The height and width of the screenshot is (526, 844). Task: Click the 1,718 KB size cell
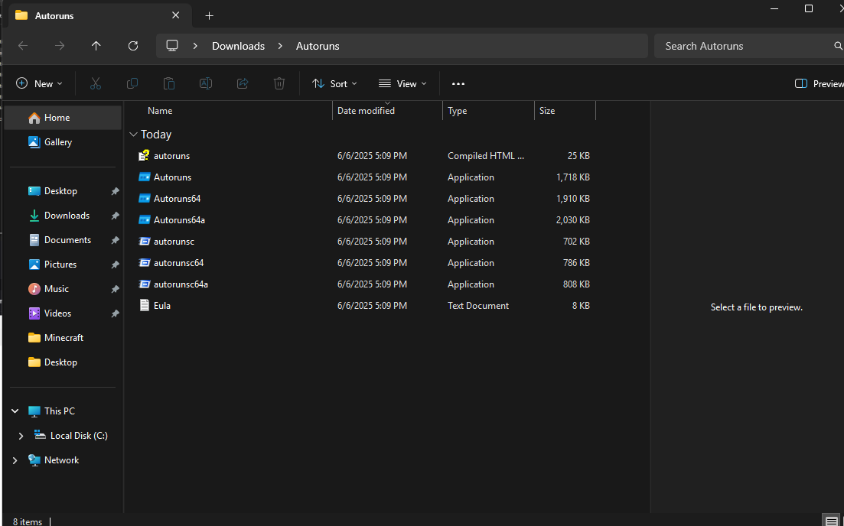(572, 177)
